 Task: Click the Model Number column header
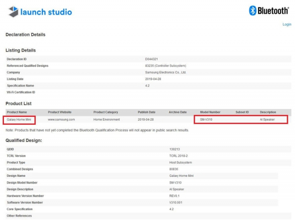click(210, 112)
